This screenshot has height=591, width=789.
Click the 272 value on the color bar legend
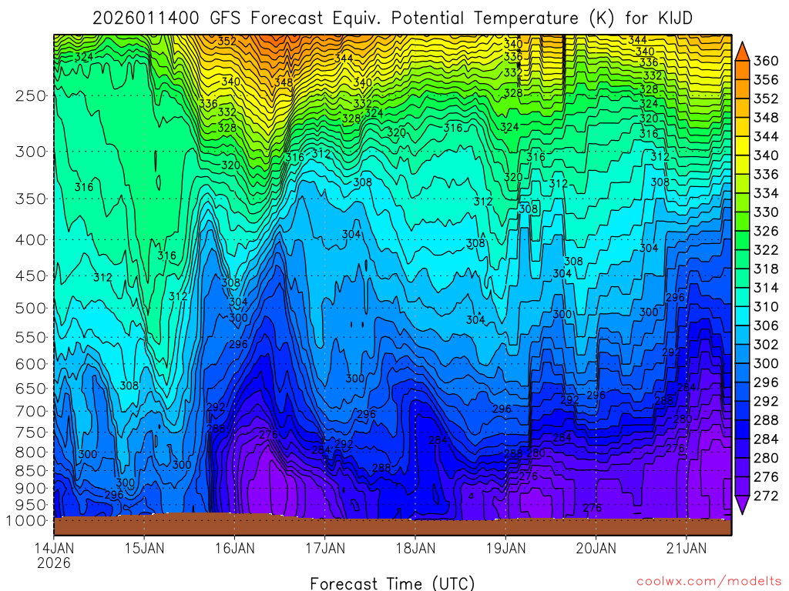(x=766, y=496)
